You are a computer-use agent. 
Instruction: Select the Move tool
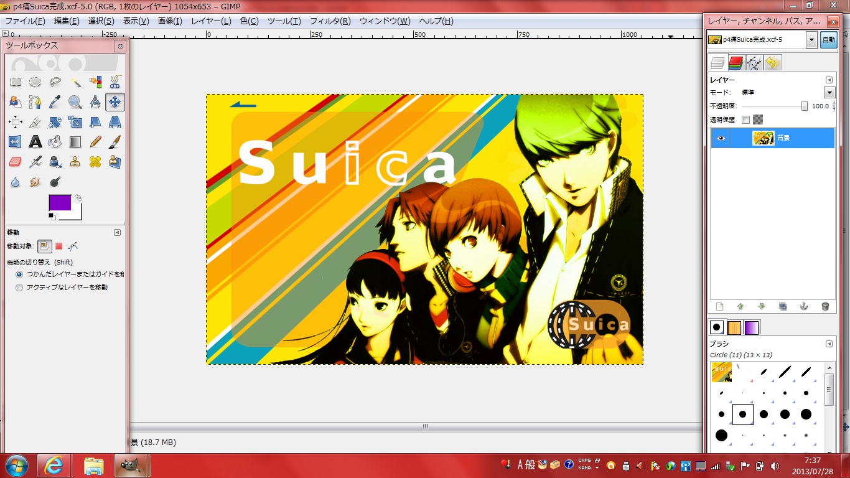point(115,101)
